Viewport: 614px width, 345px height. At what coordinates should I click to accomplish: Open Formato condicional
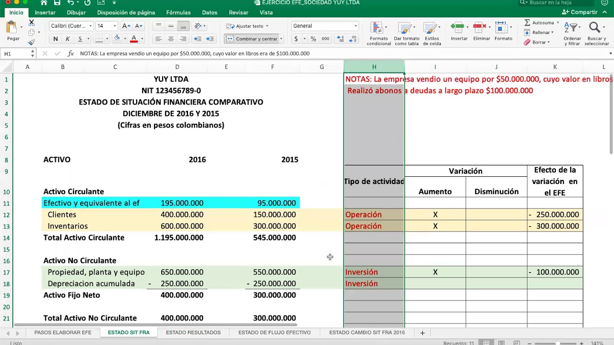tap(378, 34)
